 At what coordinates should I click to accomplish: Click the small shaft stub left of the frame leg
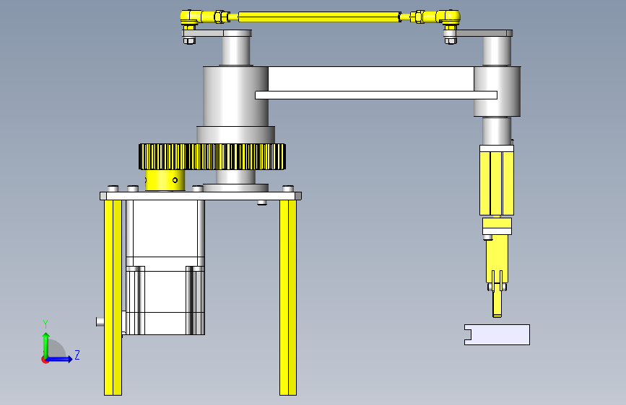[100, 321]
